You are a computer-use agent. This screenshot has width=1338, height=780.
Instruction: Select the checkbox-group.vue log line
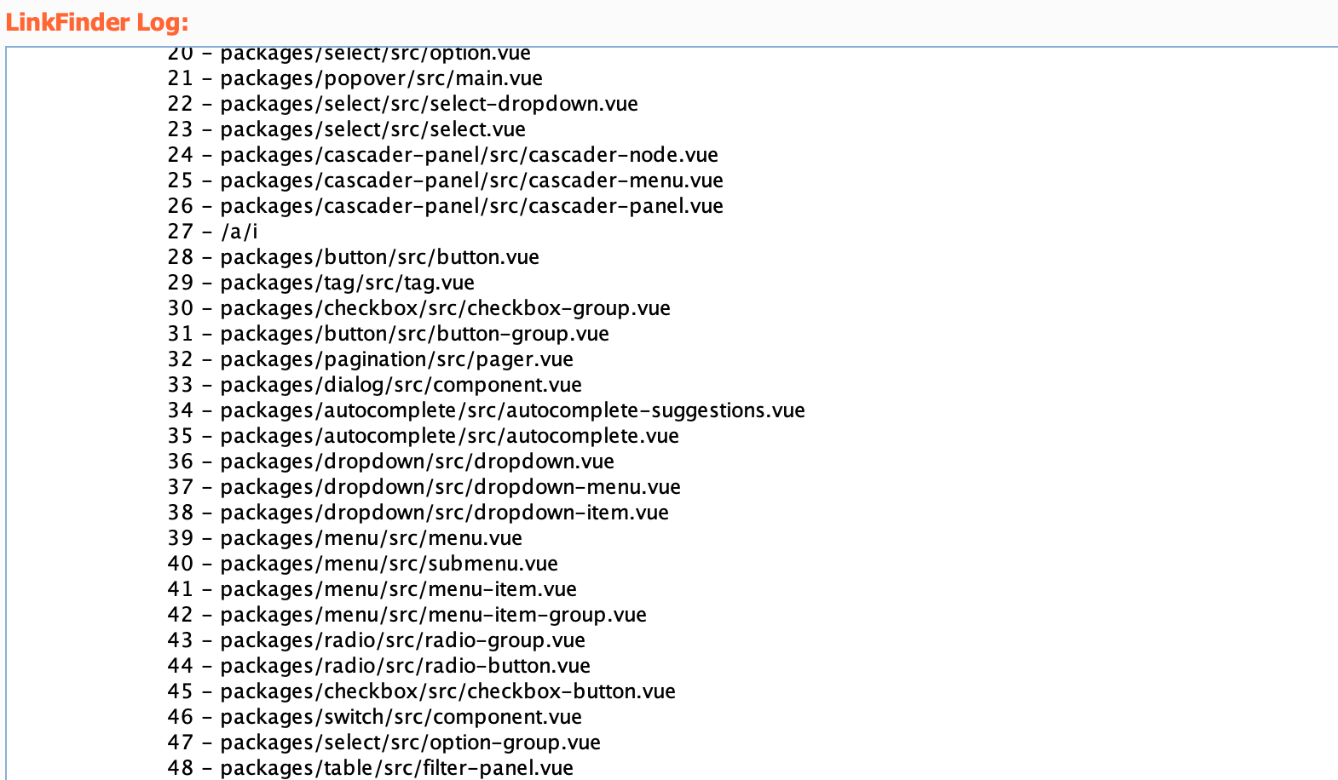point(445,308)
